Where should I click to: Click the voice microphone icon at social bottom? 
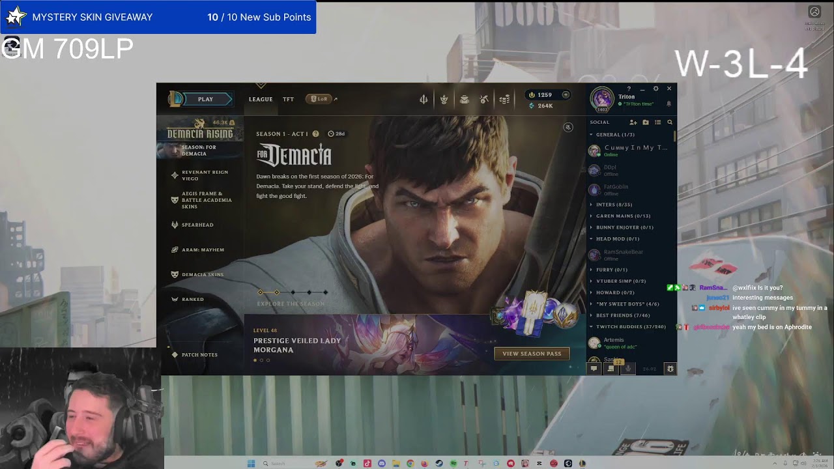click(x=628, y=369)
